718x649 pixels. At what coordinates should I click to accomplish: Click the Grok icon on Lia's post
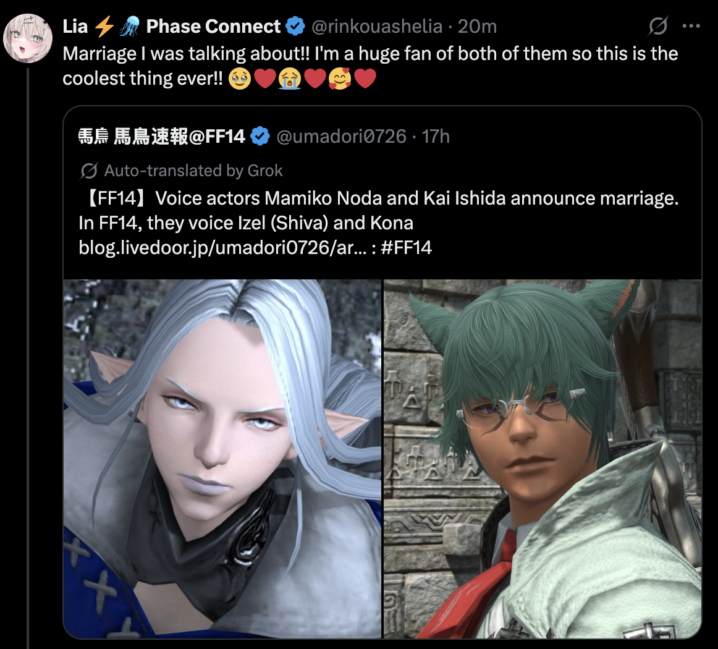click(x=658, y=26)
